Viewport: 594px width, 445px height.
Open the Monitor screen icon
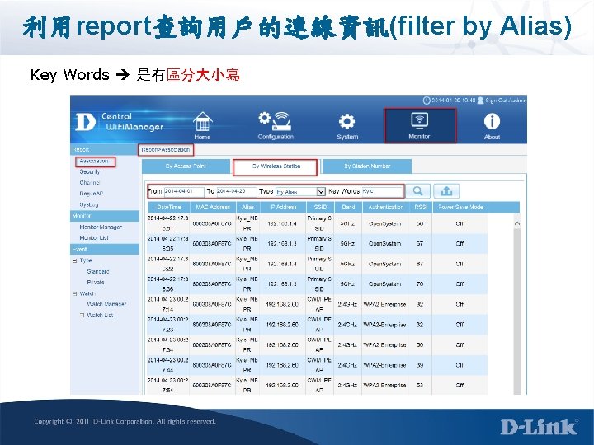click(x=419, y=120)
